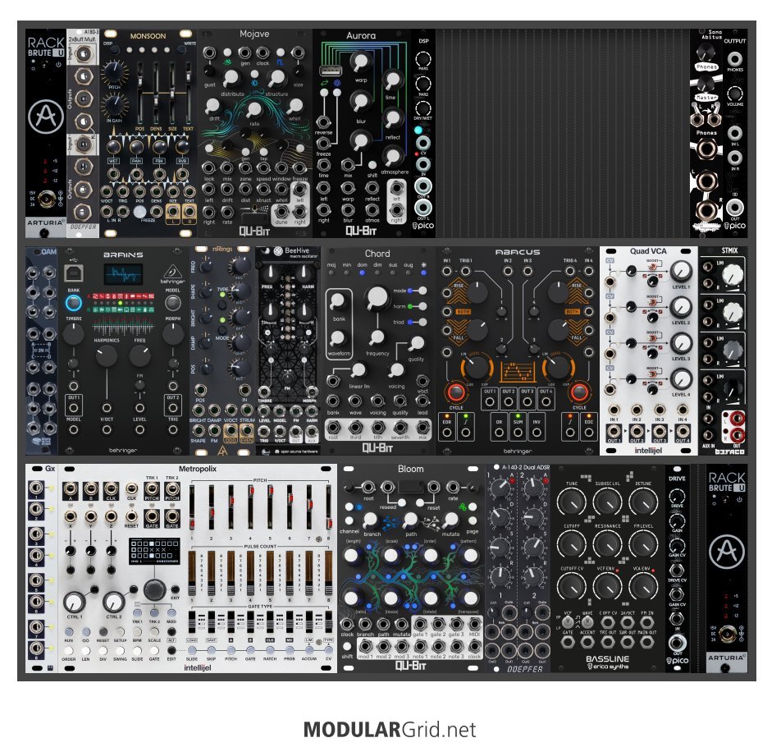
Task: Click the Mojave rate knob
Action: coord(254,110)
